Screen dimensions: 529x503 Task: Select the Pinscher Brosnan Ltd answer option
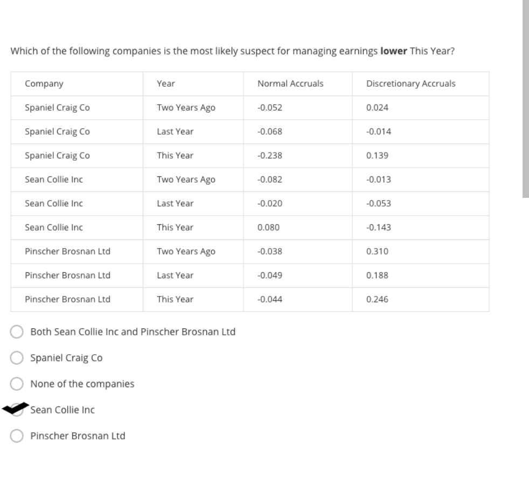click(17, 436)
